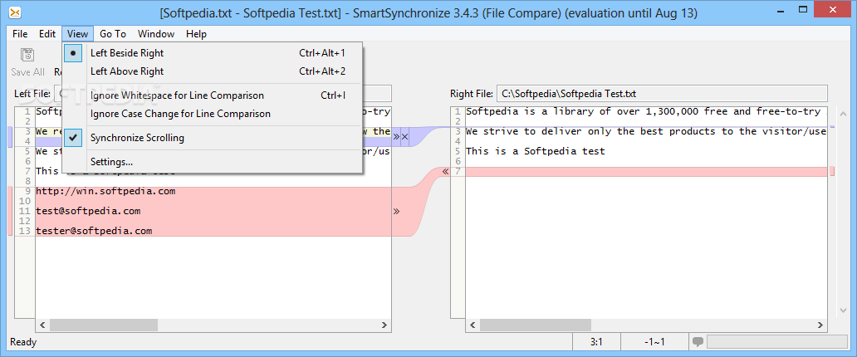Click 'This is a Softpedia test' in the right pane
Screen dimensions: 857x357
tap(536, 151)
